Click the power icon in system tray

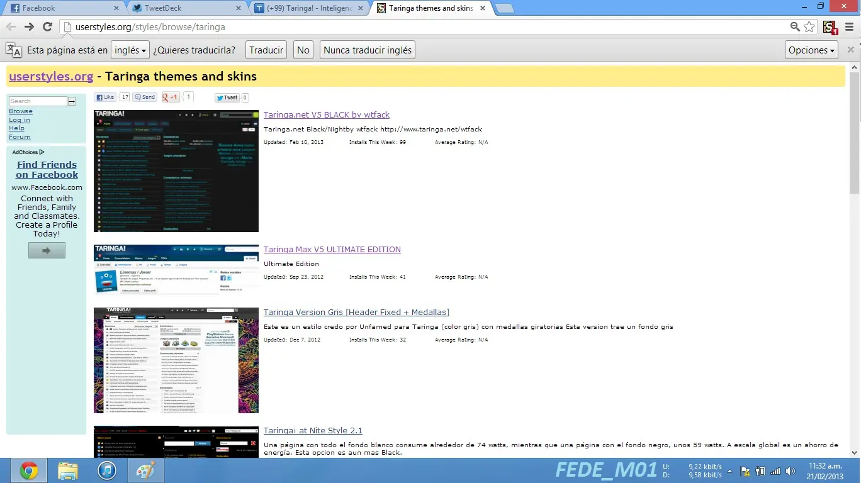[x=760, y=471]
